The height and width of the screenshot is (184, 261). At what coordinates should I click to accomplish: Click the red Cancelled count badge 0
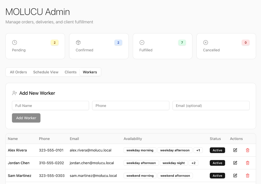[x=245, y=43]
